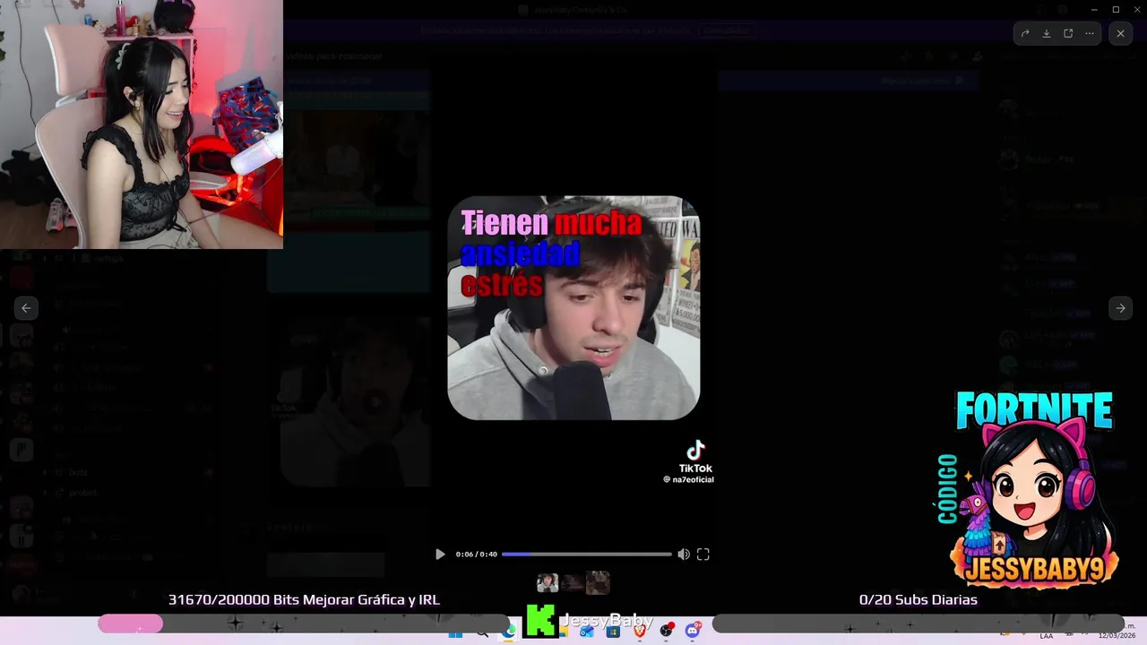Select the second dark thumbnail in carousel

pos(573,583)
